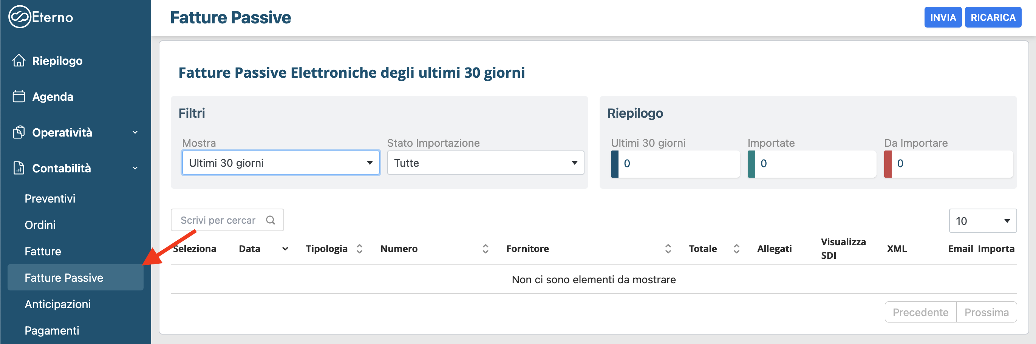The height and width of the screenshot is (344, 1036).
Task: Click the Contabilità document icon
Action: [x=19, y=168]
